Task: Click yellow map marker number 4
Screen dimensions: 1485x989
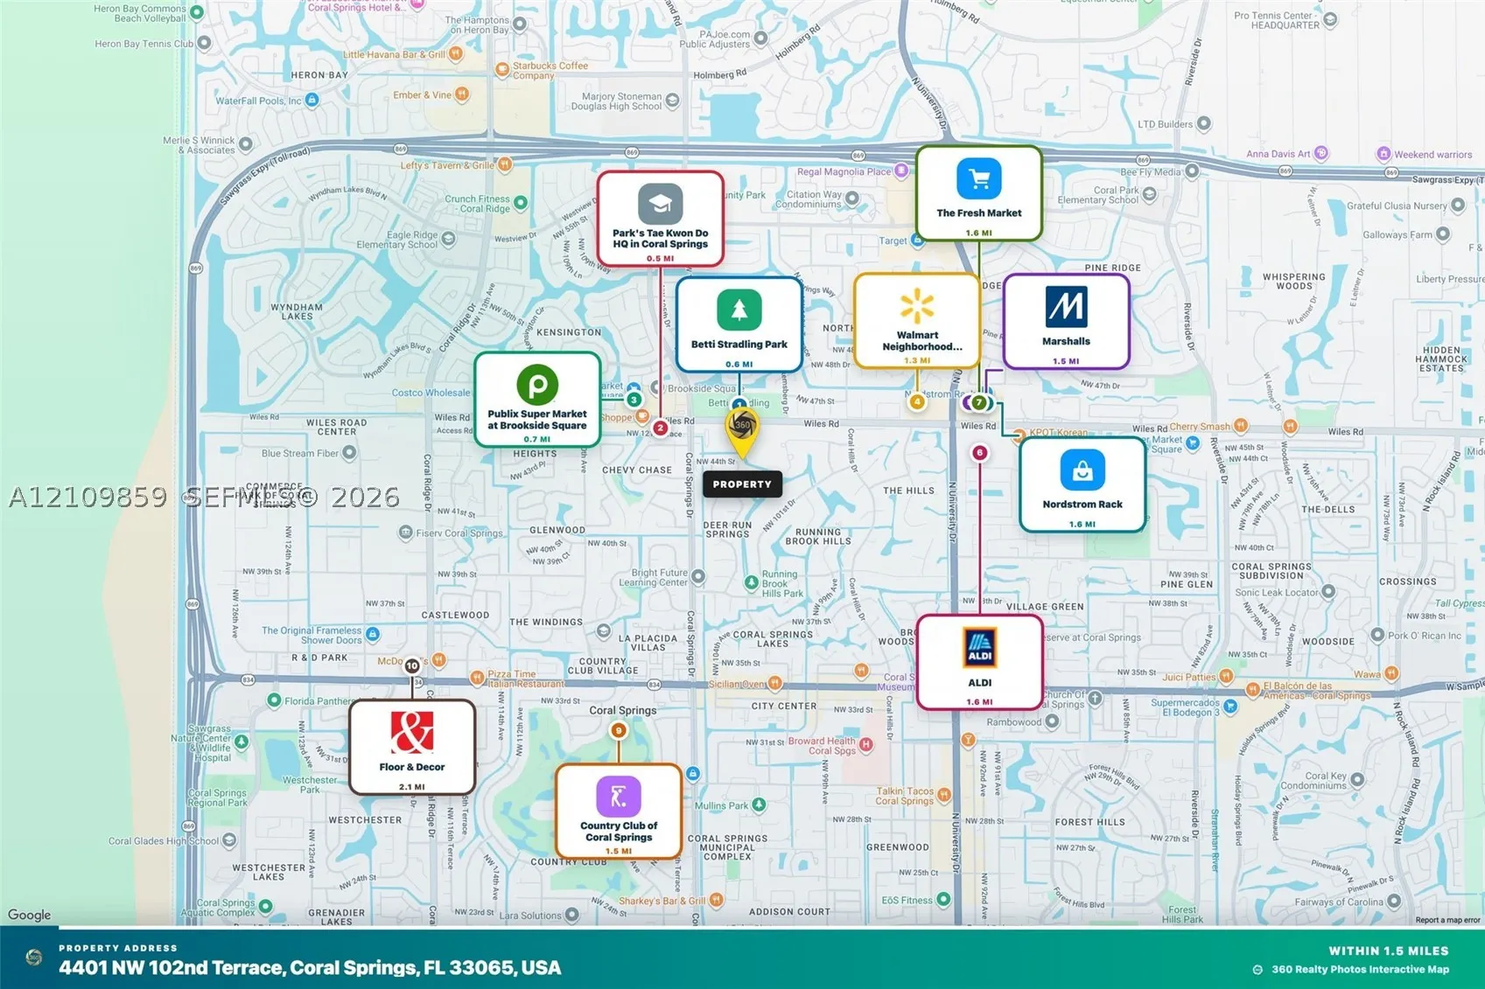Action: point(917,401)
